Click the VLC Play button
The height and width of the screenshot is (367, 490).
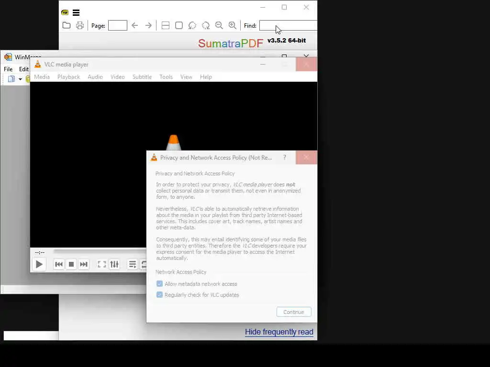tap(39, 264)
